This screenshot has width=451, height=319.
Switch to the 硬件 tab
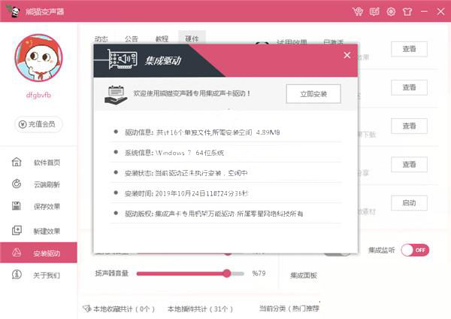point(192,38)
